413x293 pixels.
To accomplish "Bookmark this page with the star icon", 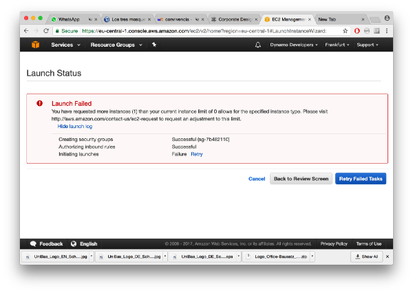I will tap(345, 31).
